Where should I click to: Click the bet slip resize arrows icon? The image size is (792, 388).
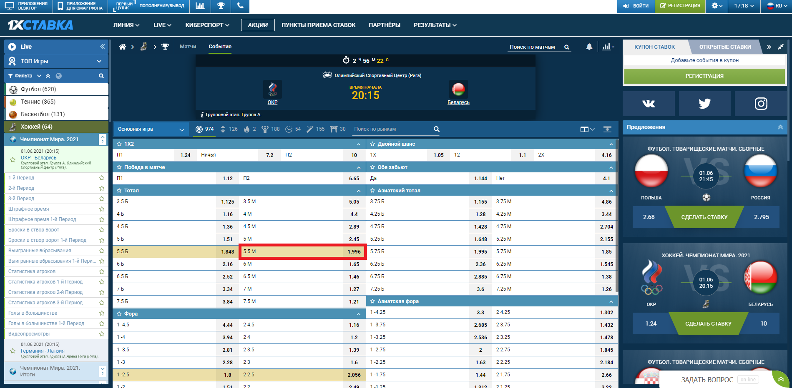(780, 47)
